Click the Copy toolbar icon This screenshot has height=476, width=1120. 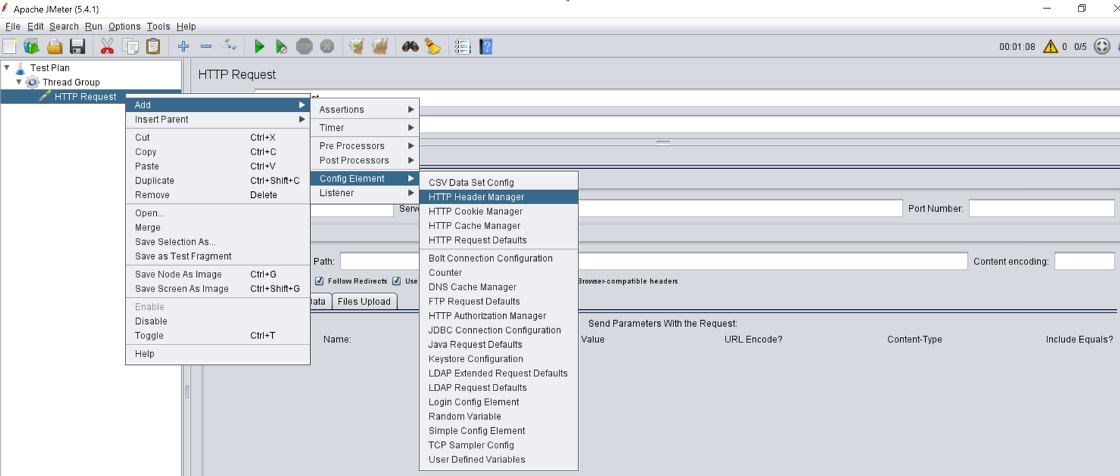[131, 46]
